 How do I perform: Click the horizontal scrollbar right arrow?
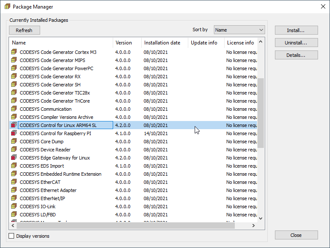[x=254, y=225]
